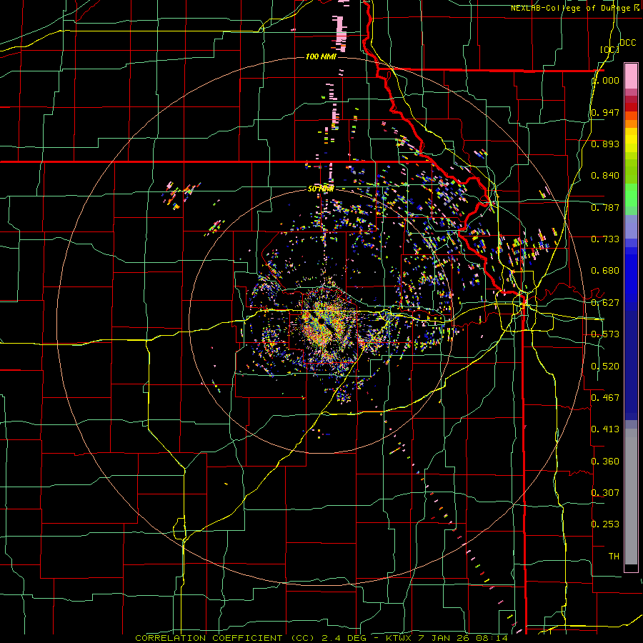Click the 08:14 time in the caption

point(492,638)
